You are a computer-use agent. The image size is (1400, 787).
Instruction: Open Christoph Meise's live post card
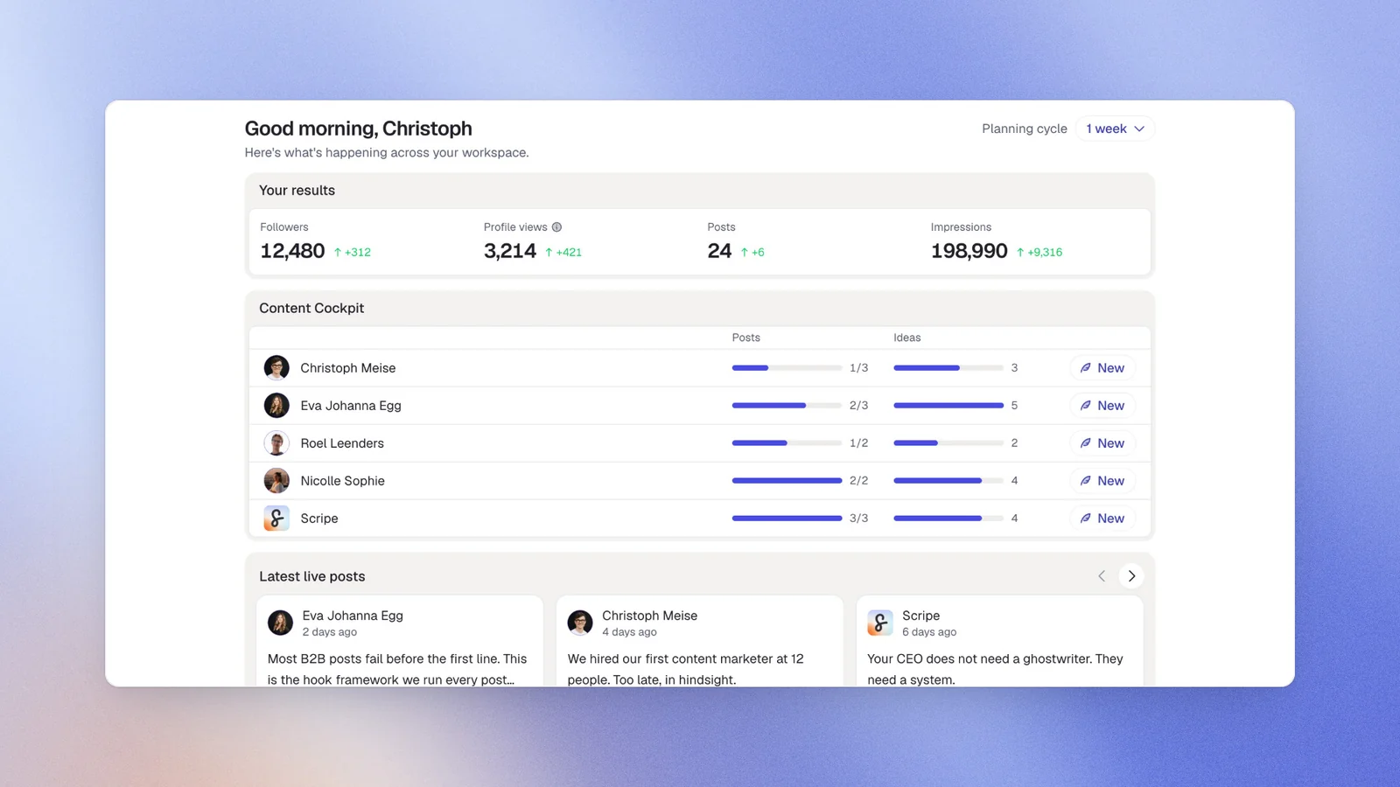click(x=700, y=642)
